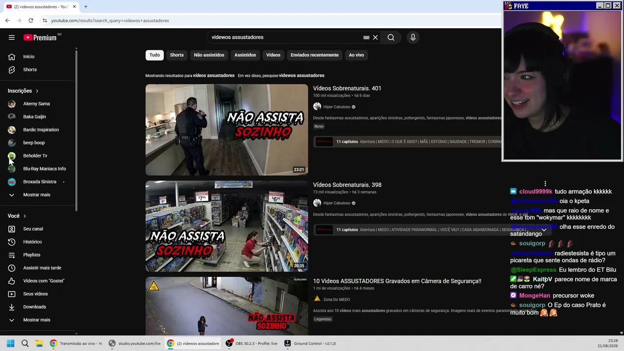Open a new browser tab
The image size is (624, 351).
[86, 7]
